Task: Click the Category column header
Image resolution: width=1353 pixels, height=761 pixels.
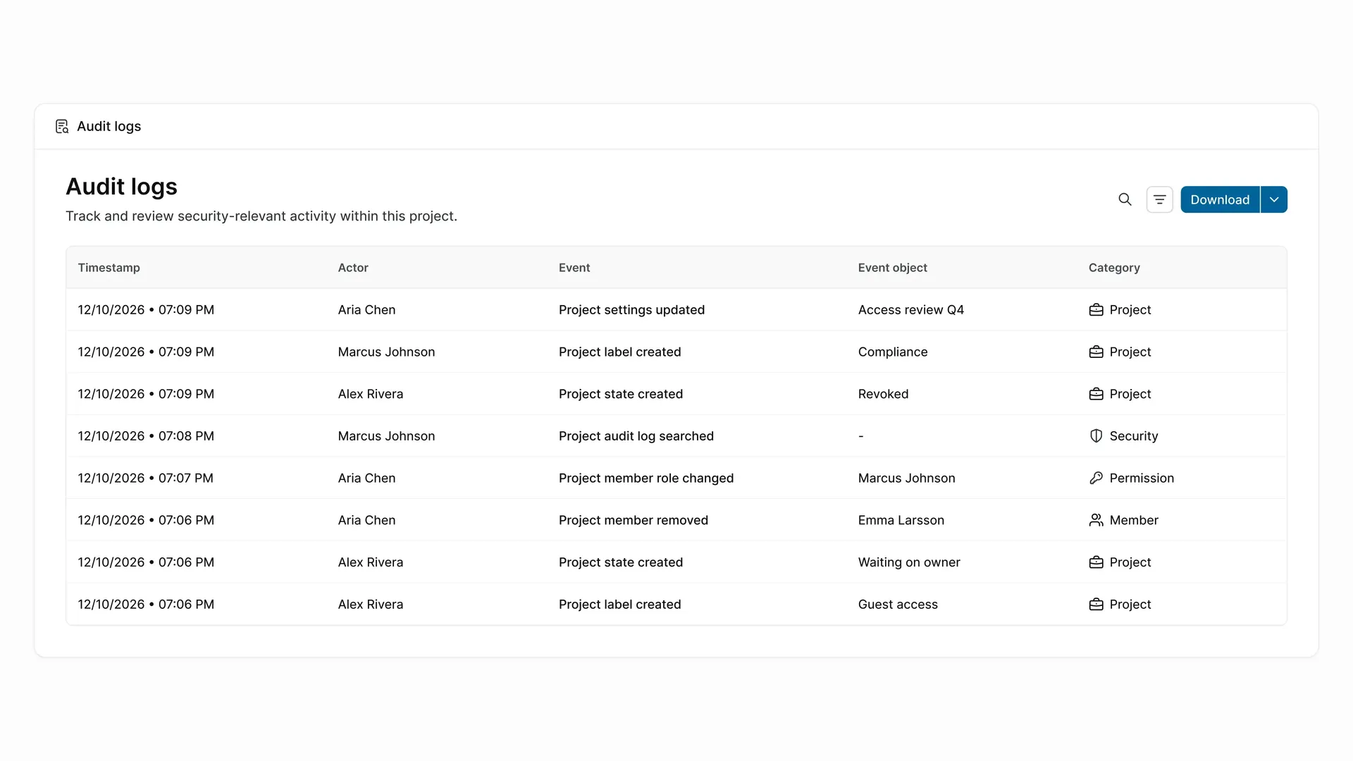Action: (x=1114, y=268)
